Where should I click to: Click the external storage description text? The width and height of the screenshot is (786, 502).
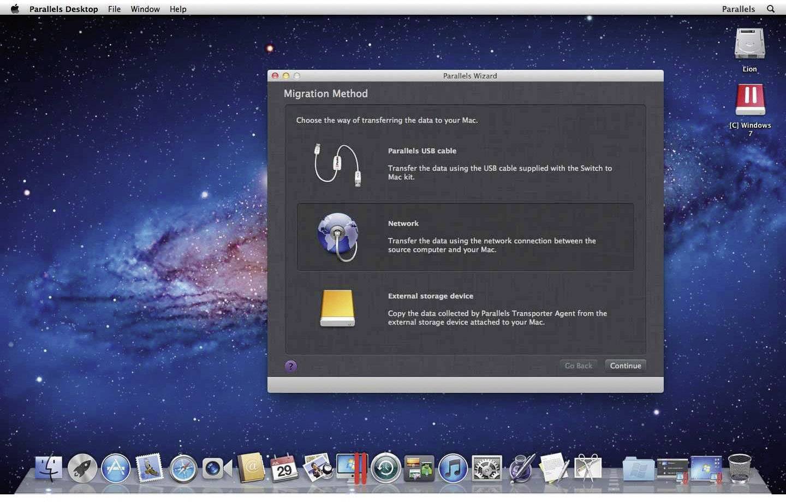coord(497,318)
